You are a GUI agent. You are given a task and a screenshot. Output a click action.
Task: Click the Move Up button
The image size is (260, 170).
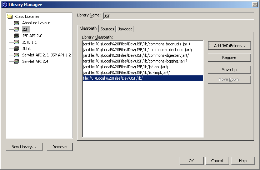229,70
